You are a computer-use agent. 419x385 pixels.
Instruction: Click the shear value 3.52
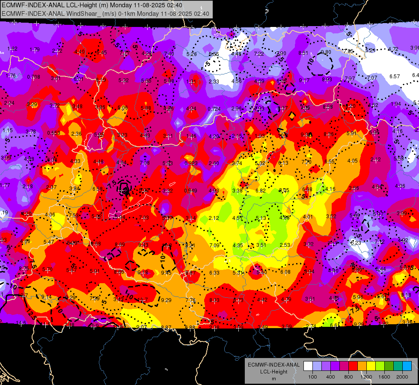(331, 216)
